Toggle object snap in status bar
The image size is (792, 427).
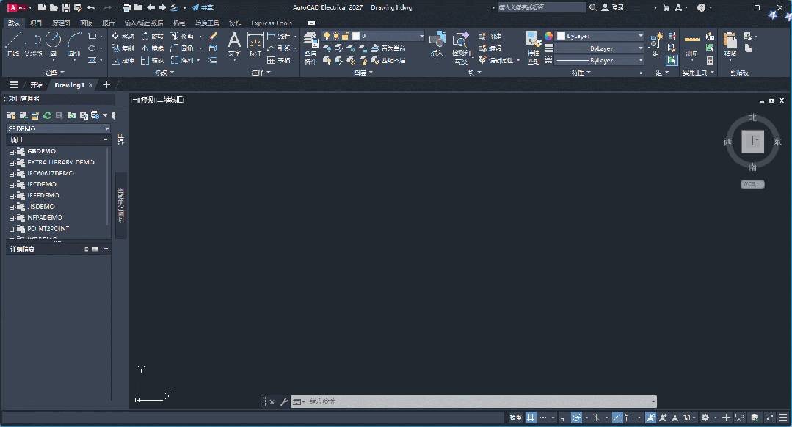pos(629,417)
